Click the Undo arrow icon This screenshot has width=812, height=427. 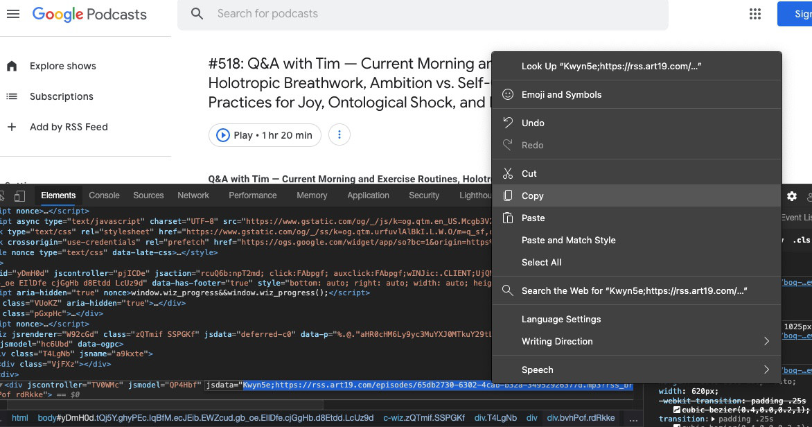(508, 123)
